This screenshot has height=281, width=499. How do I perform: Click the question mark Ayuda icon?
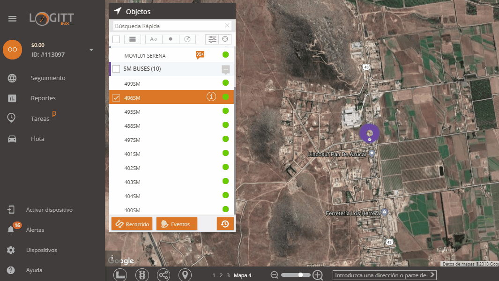(x=11, y=270)
